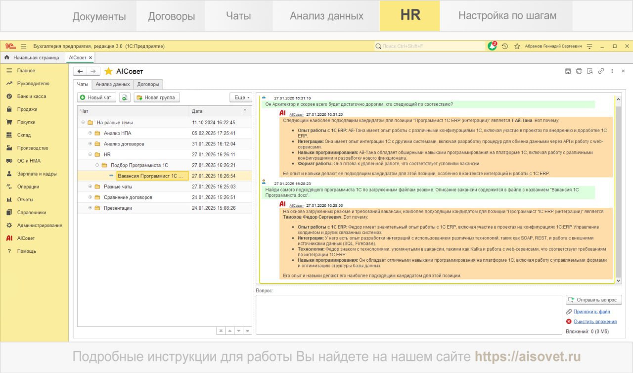This screenshot has width=633, height=373.
Task: Open service settings icon next to username
Action: (x=589, y=46)
